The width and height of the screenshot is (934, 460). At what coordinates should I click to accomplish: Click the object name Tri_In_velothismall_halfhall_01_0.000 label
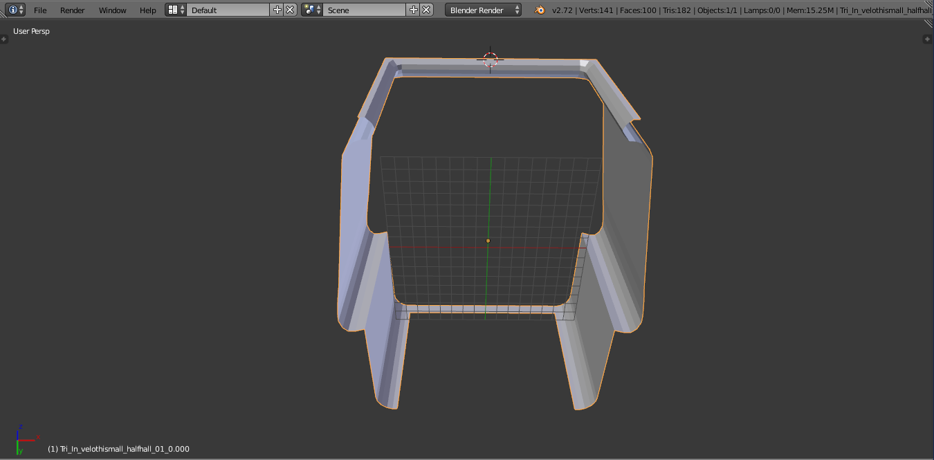tap(118, 449)
